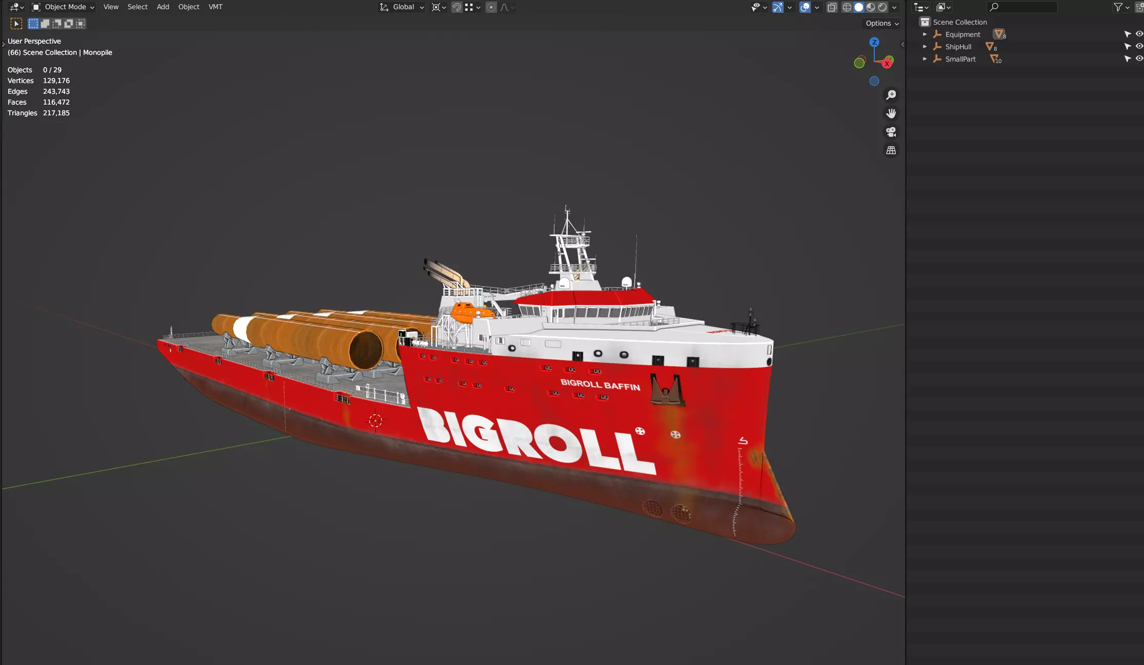Choose intersect-selection mode icon
The width and height of the screenshot is (1144, 665).
[81, 24]
